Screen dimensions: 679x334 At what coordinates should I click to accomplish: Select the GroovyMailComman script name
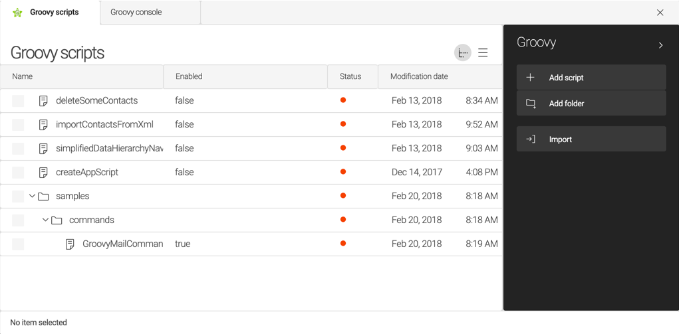click(122, 244)
